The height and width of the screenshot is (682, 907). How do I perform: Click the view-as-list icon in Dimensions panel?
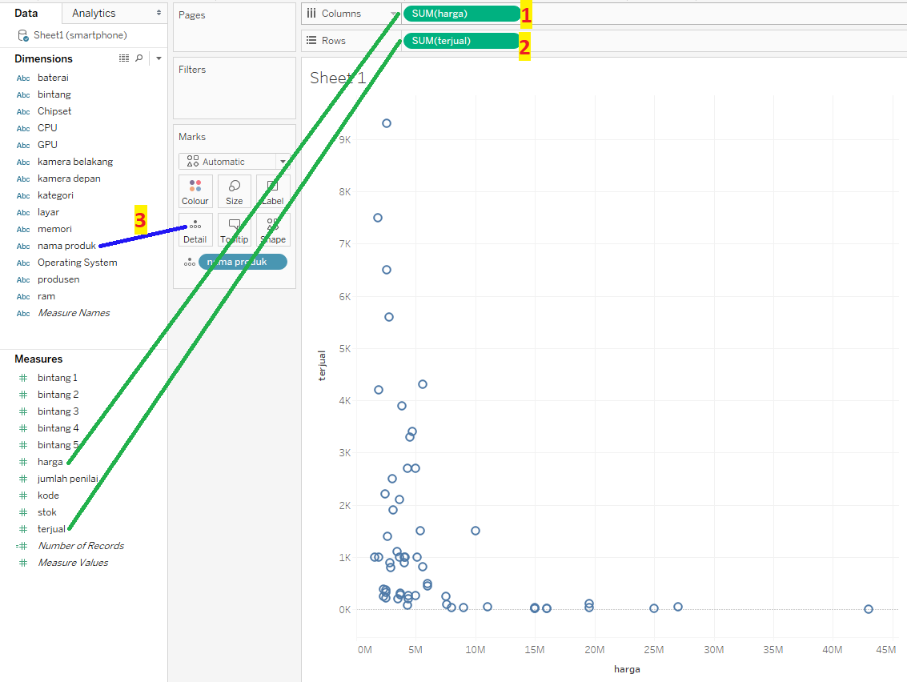[x=124, y=58]
